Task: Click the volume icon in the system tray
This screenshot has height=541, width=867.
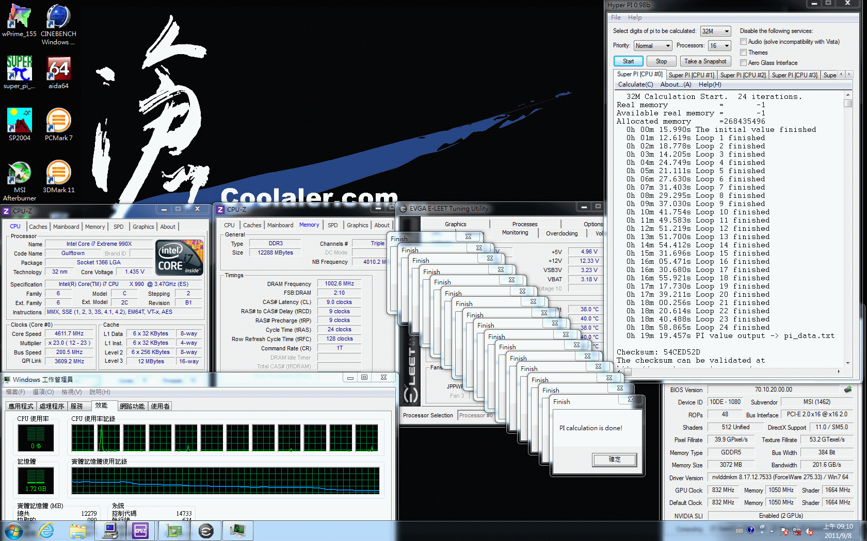Action: click(809, 531)
